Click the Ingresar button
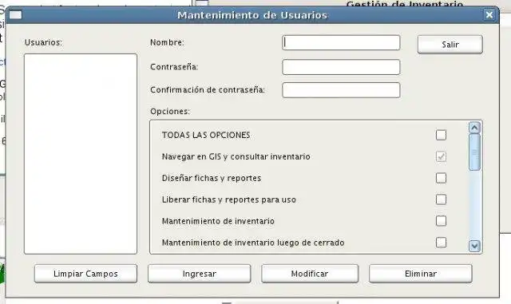The image size is (511, 304). (x=199, y=274)
